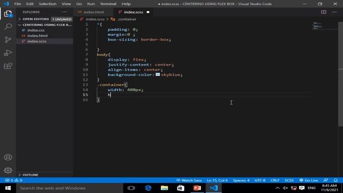Open Task View on the taskbar

(131, 188)
